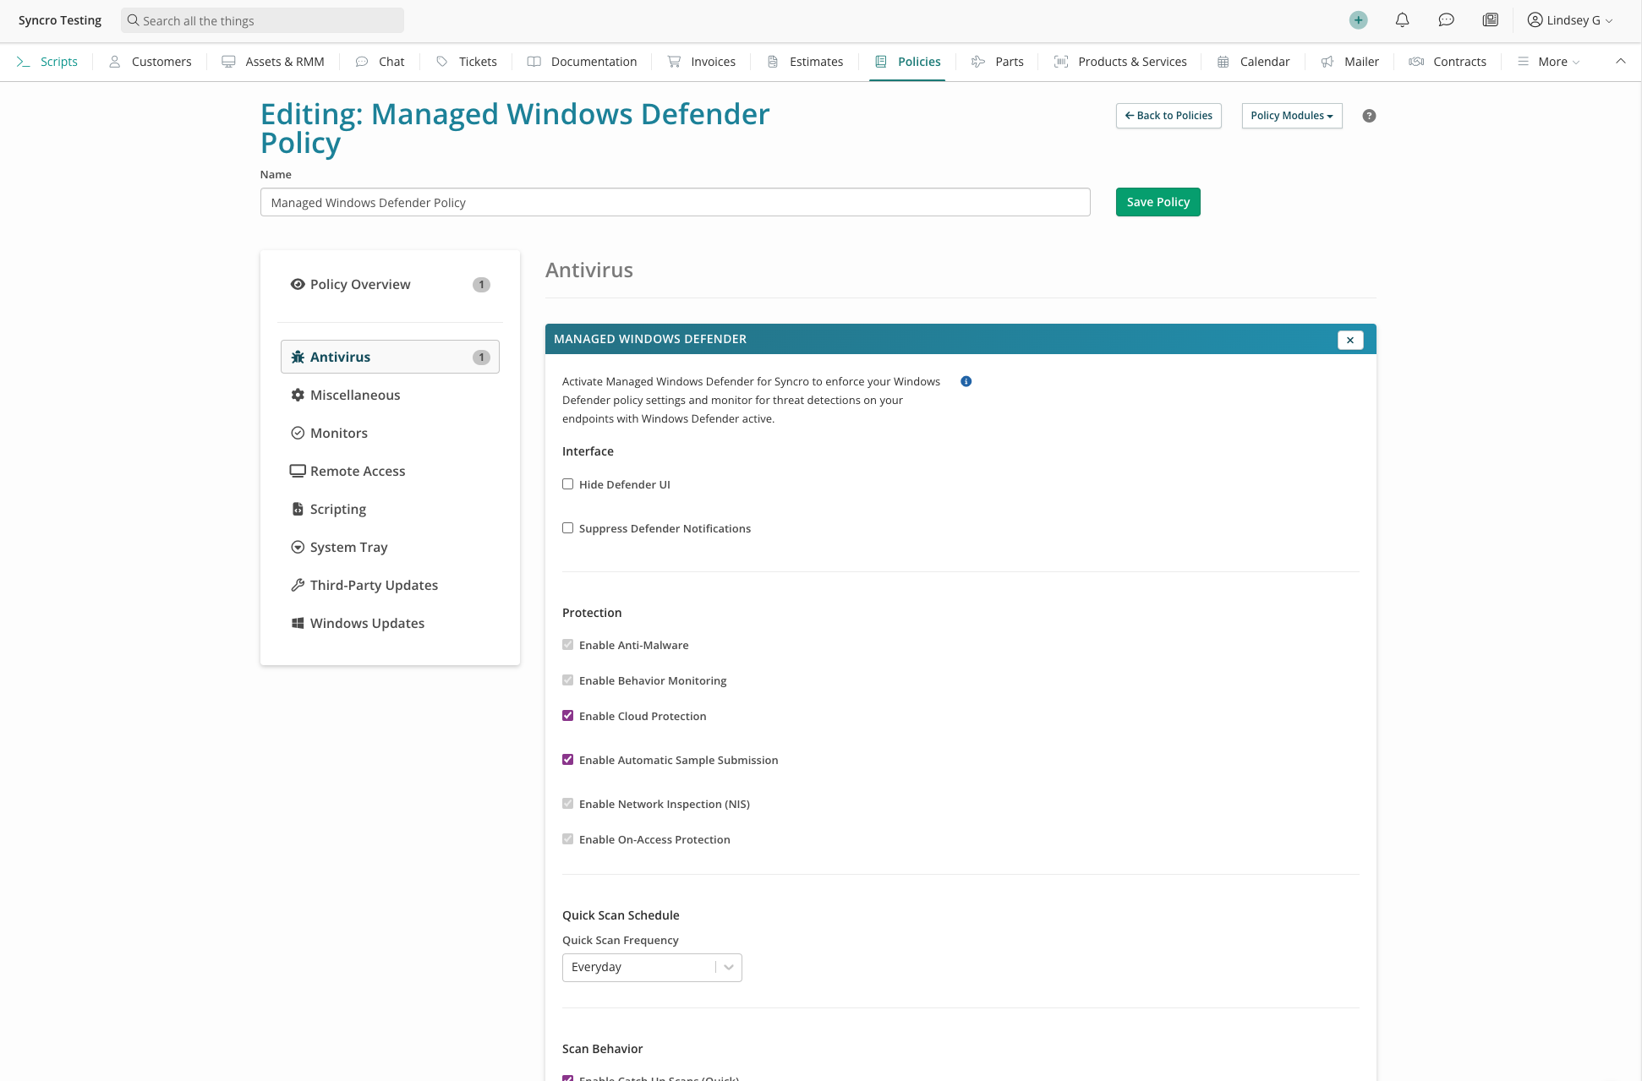This screenshot has height=1081, width=1642.
Task: Click the Save Policy button
Action: [1158, 201]
